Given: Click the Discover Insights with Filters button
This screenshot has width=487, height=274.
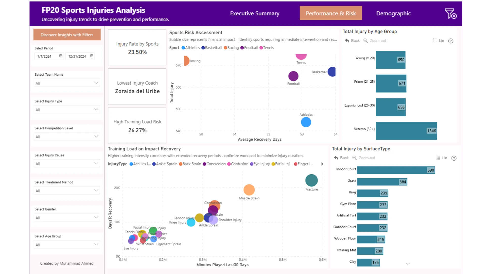Looking at the screenshot, I should click(x=67, y=35).
